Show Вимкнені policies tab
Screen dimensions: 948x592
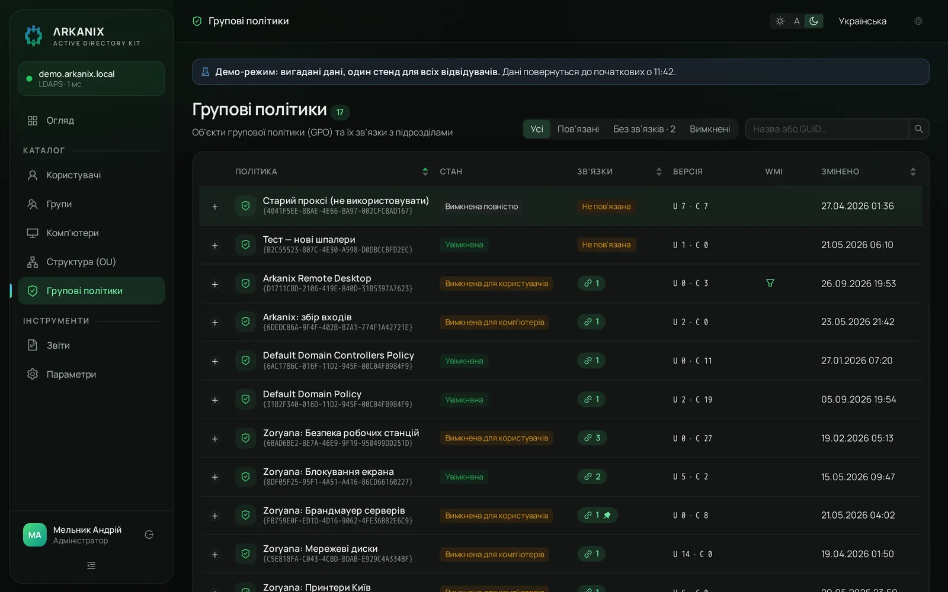710,129
